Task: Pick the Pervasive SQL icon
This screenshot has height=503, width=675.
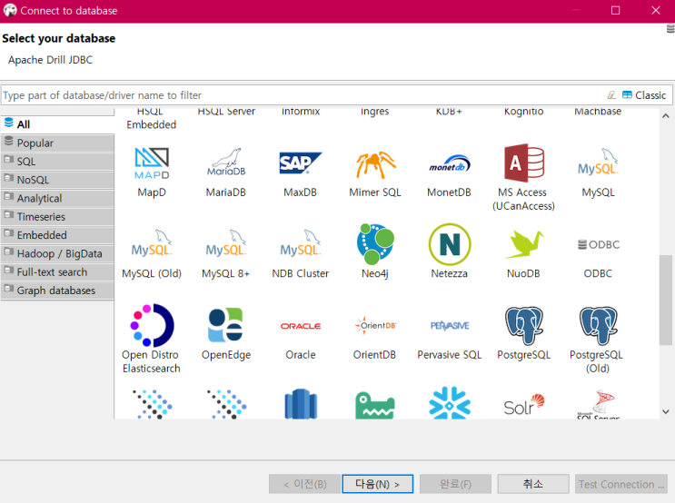Action: pos(450,326)
